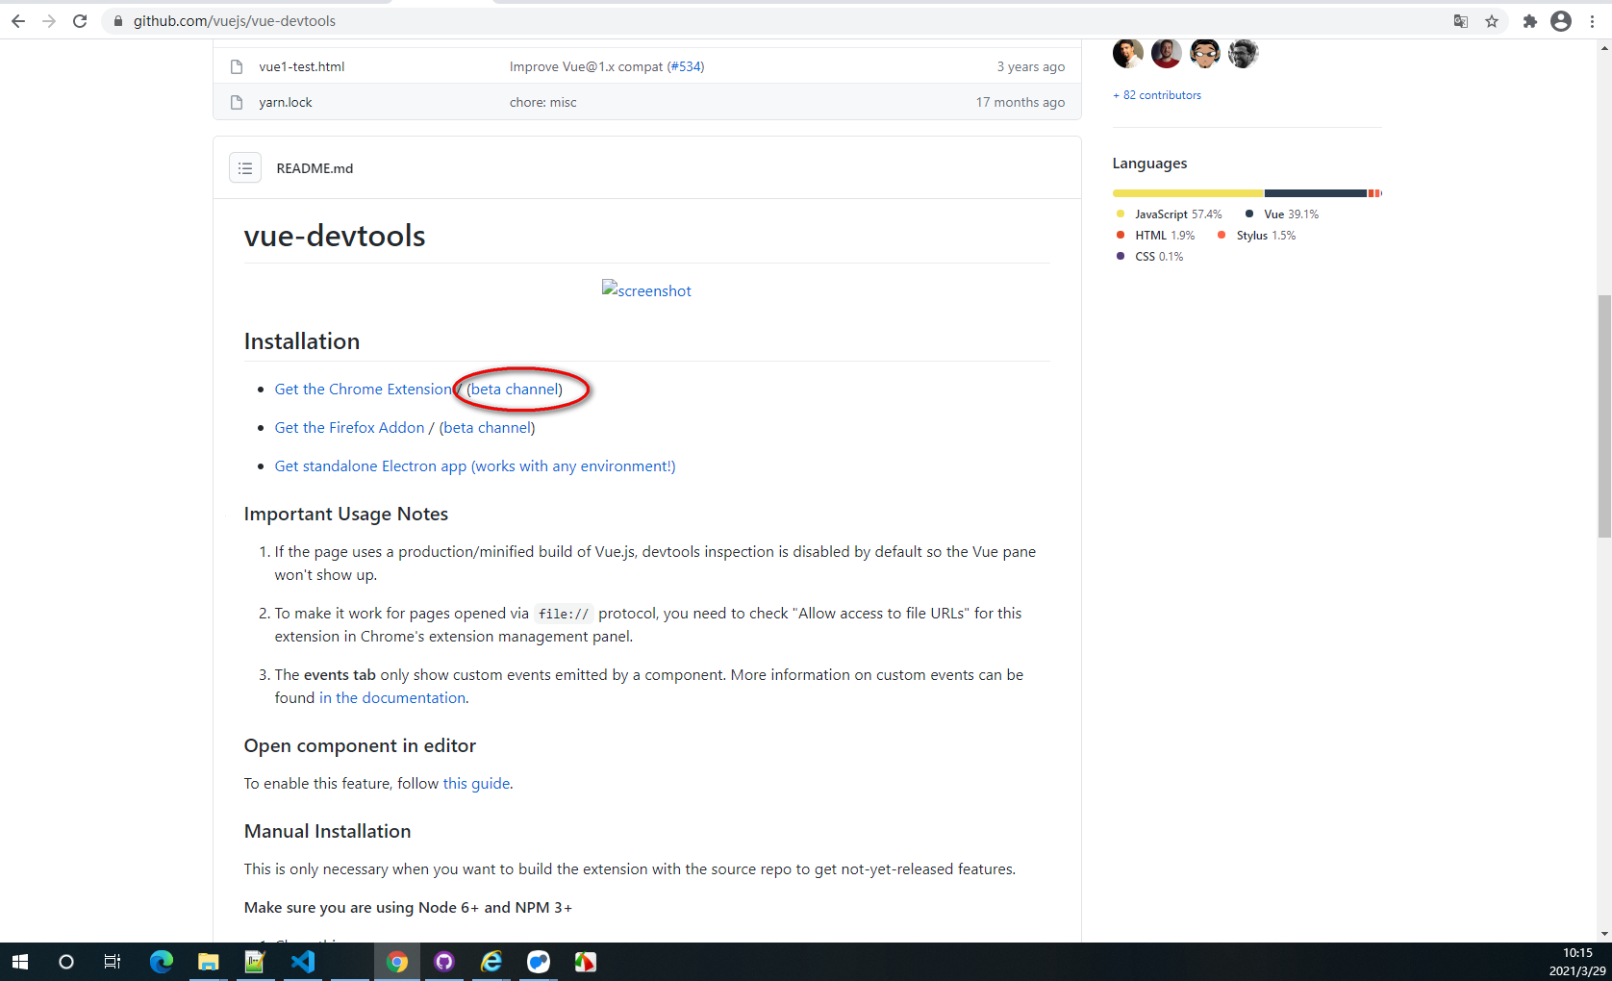Screen dimensions: 1612x981
Task: Open the Windows Start menu
Action: point(19,962)
